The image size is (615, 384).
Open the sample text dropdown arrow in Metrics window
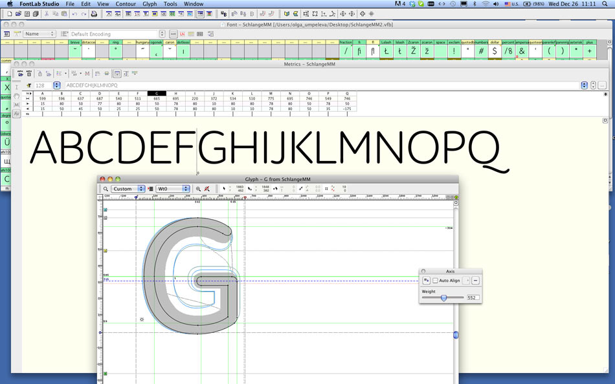click(585, 85)
